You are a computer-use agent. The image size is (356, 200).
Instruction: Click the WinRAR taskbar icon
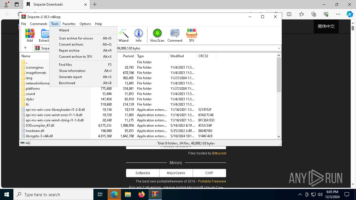point(155,194)
